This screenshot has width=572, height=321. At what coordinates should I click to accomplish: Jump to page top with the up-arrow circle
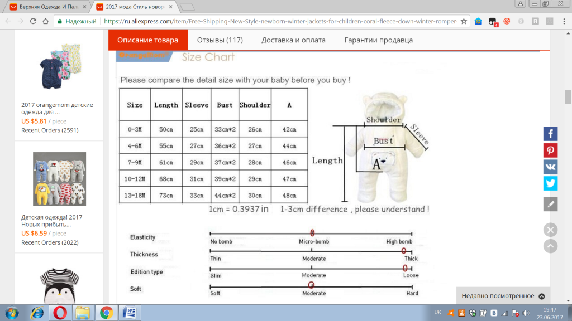(550, 246)
